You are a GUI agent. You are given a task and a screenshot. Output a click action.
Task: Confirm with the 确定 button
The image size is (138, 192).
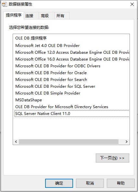coord(59,183)
